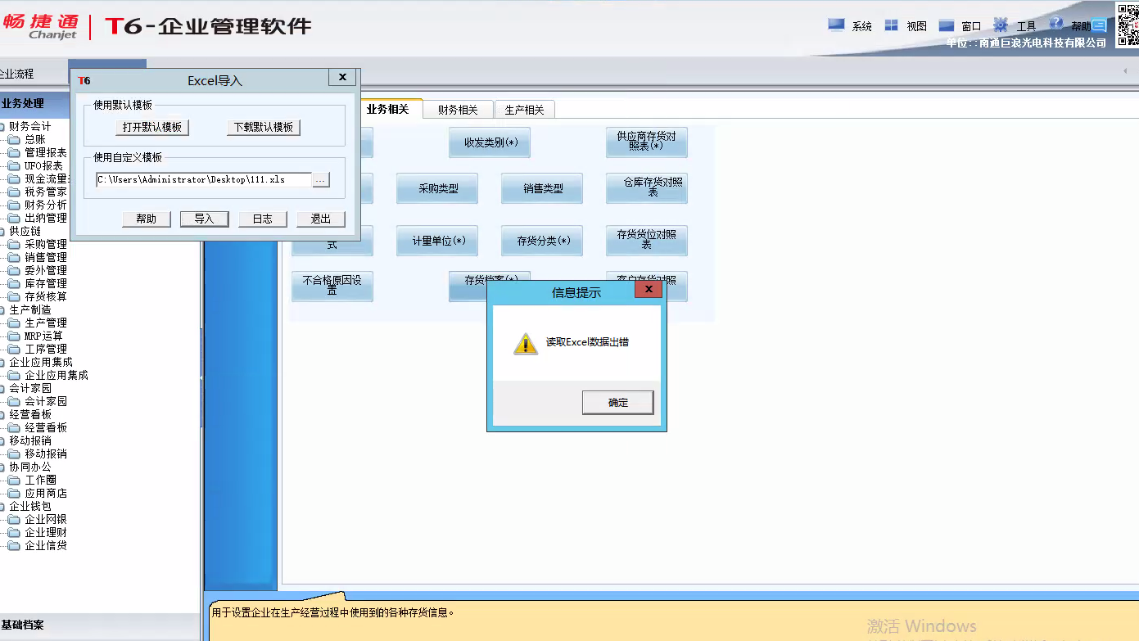Click the QR code image at top right
This screenshot has height=641, width=1139.
pos(1128,25)
